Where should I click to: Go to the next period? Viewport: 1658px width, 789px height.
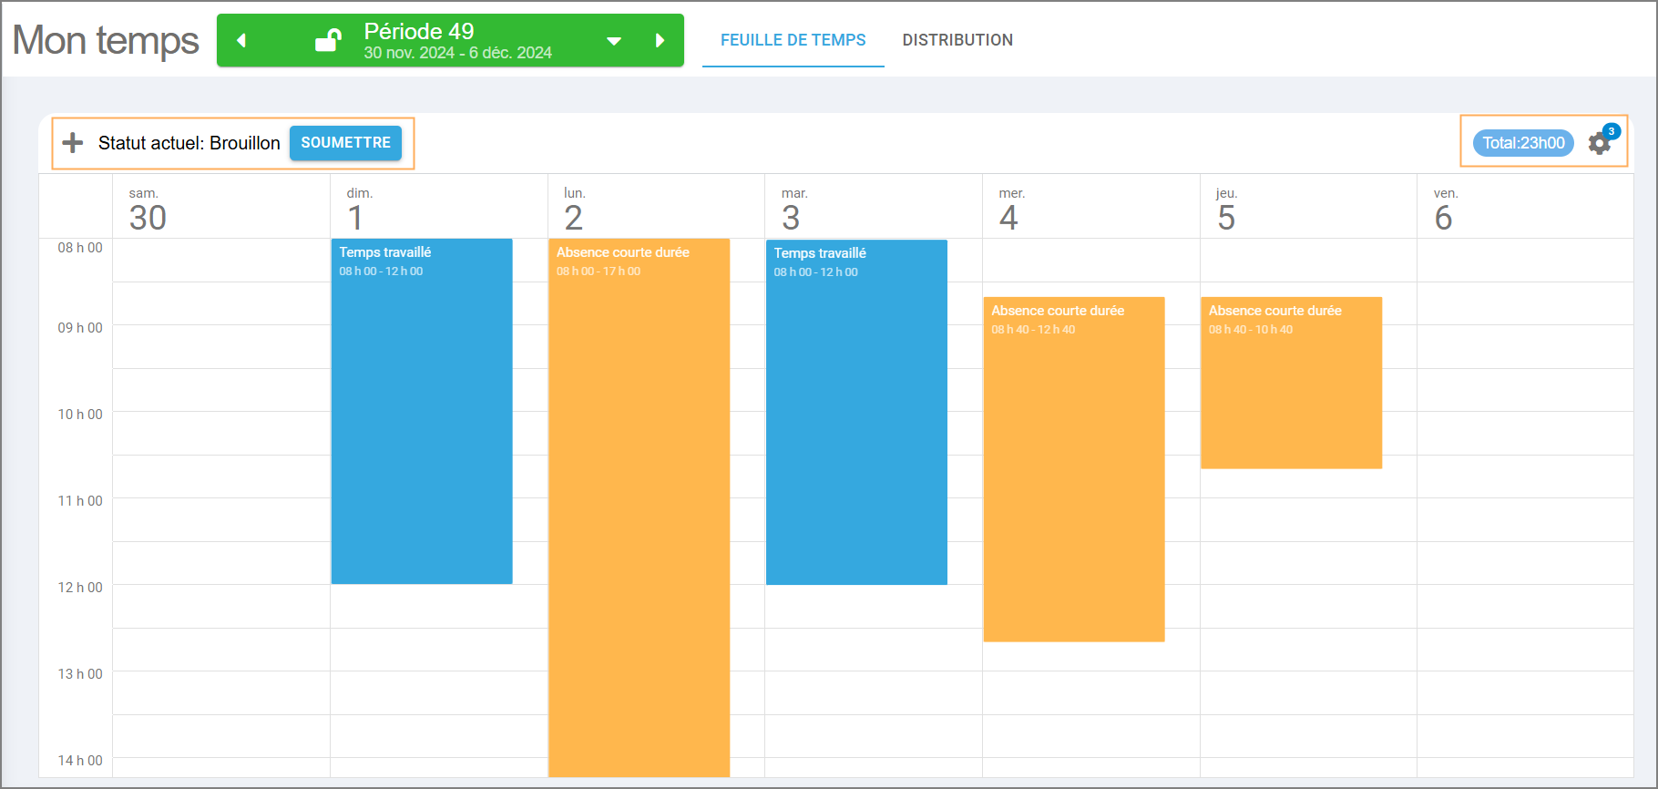click(660, 40)
